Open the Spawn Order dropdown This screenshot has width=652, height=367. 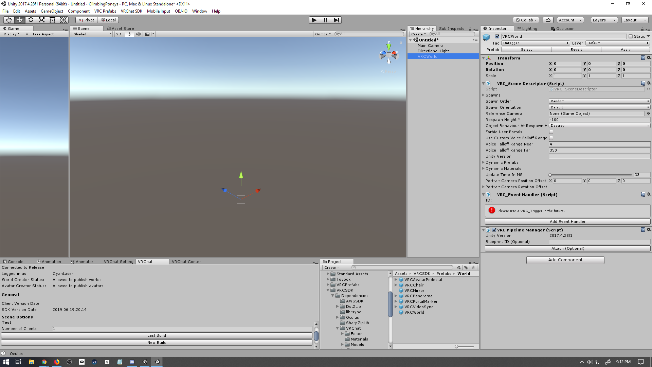599,101
